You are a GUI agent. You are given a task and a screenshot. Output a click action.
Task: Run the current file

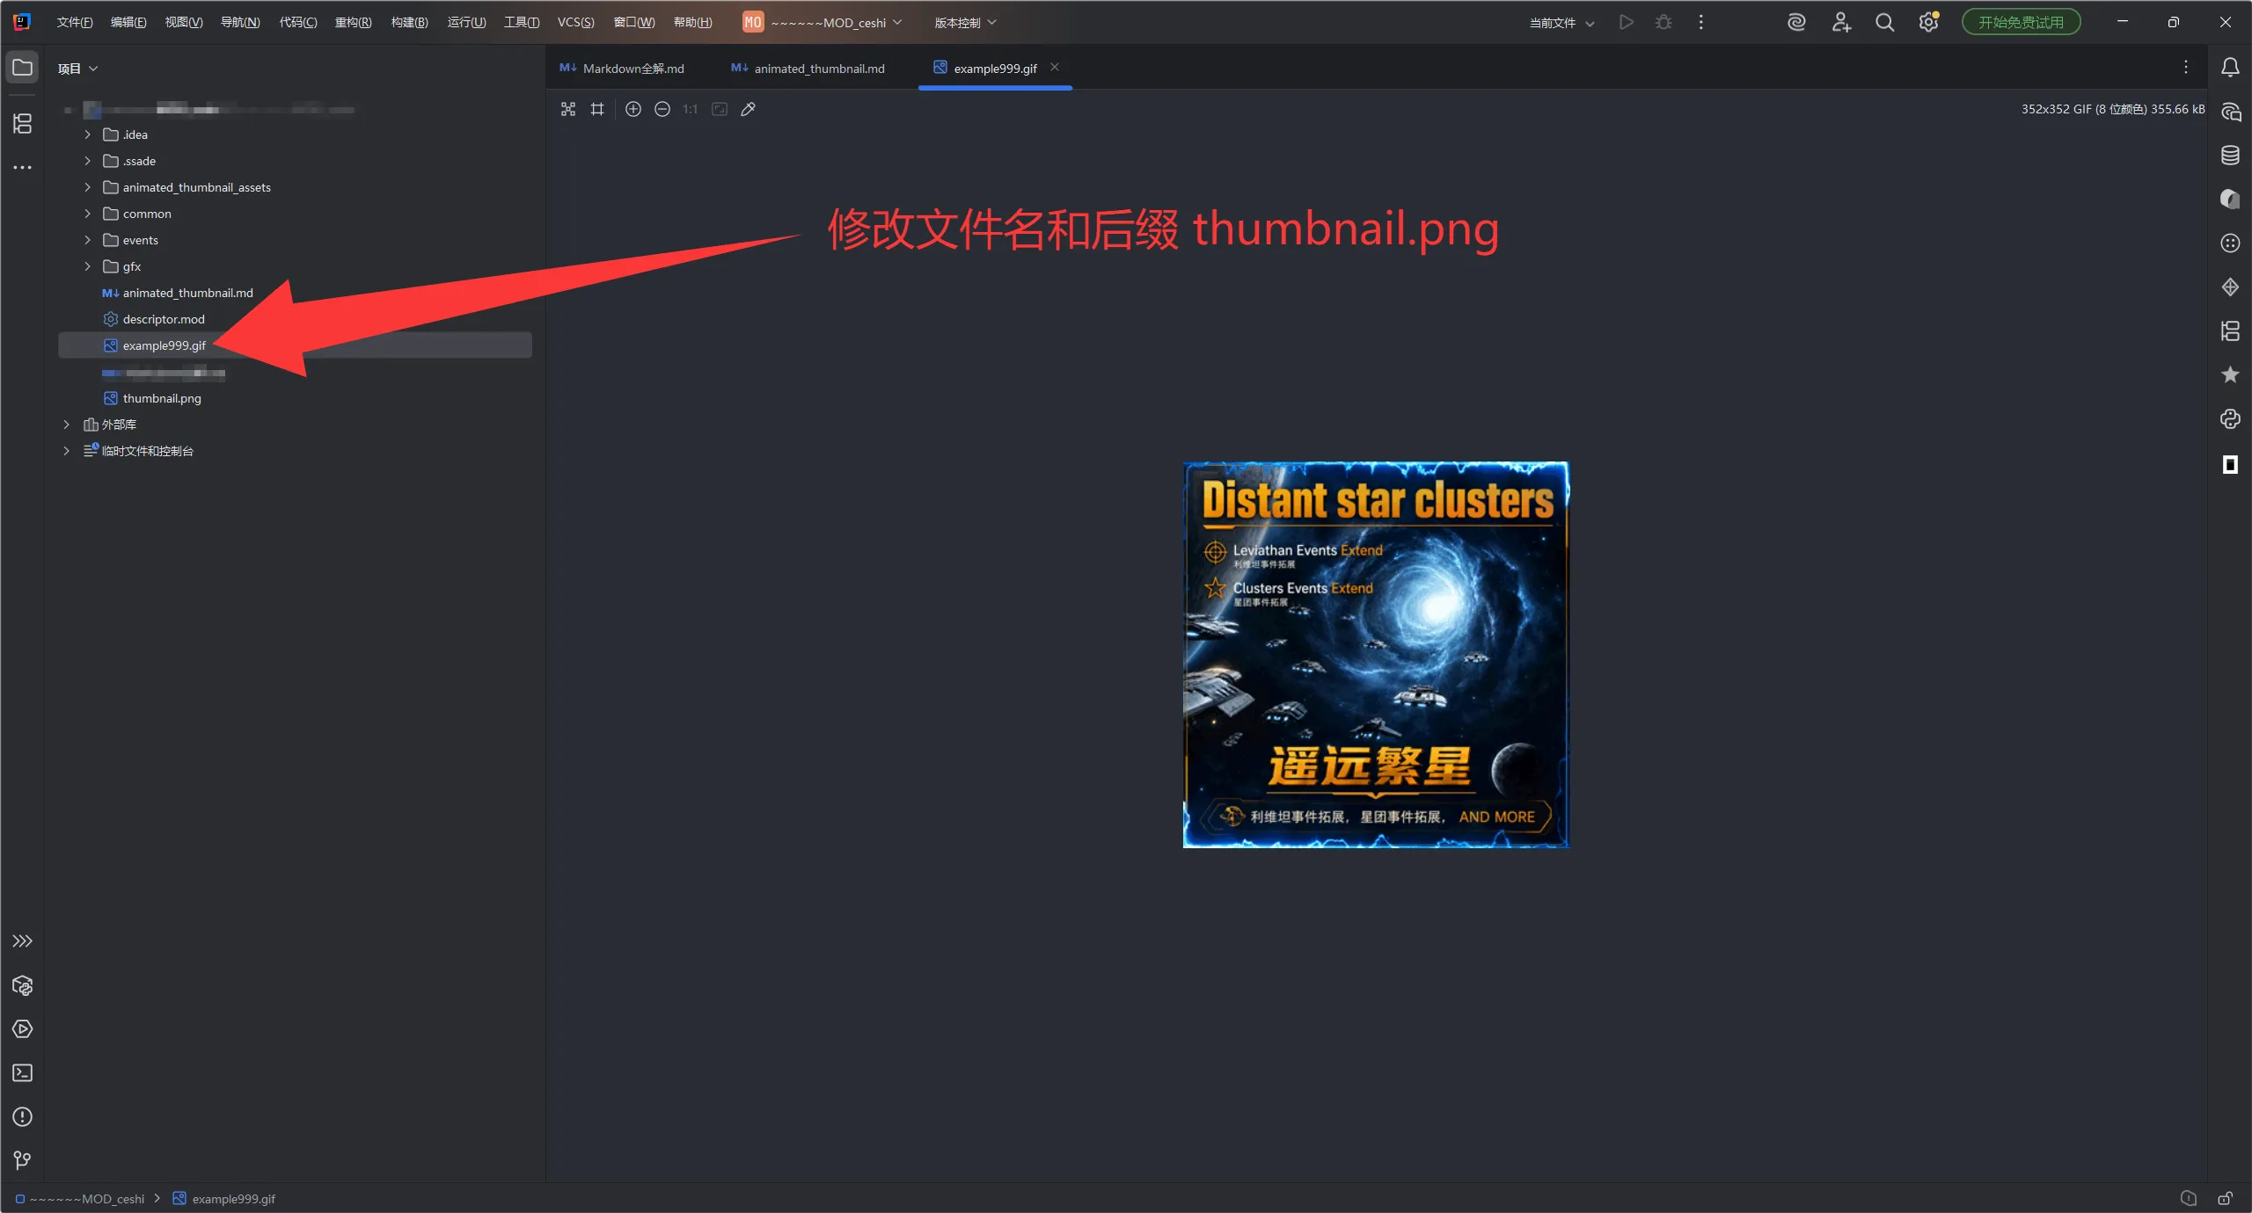pos(1627,23)
